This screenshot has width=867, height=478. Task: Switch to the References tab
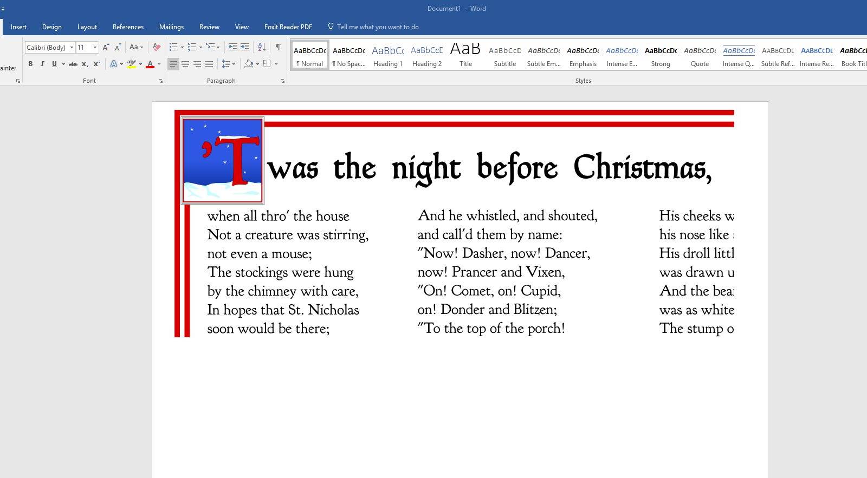point(128,27)
